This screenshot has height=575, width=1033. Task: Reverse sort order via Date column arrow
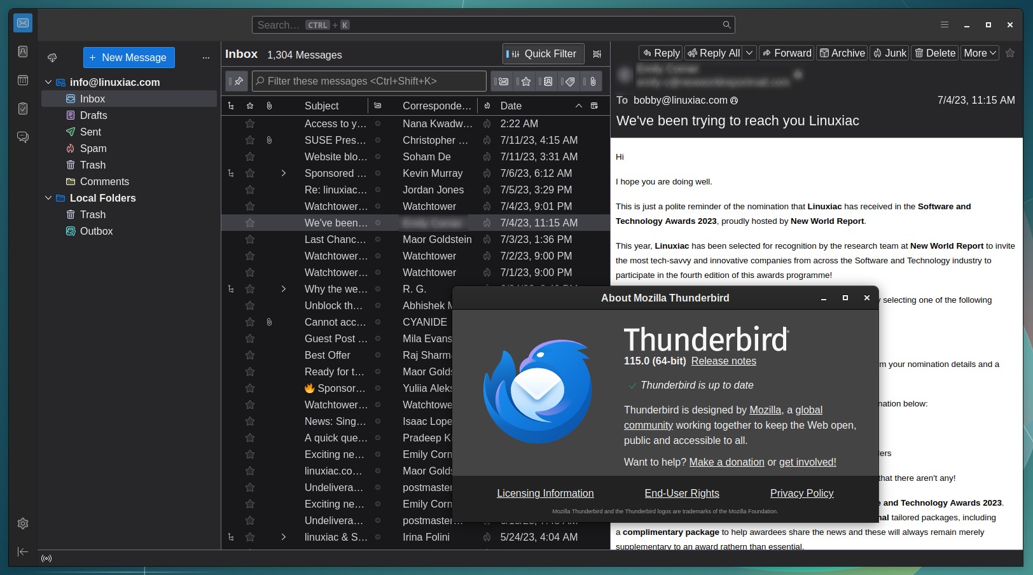pos(578,106)
